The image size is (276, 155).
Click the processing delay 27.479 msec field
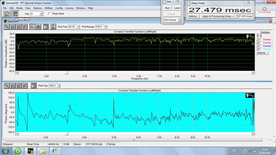pyautogui.click(x=245, y=16)
